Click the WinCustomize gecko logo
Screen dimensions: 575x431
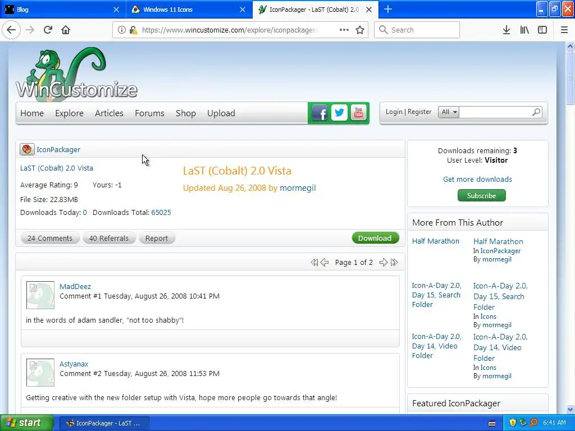(76, 74)
